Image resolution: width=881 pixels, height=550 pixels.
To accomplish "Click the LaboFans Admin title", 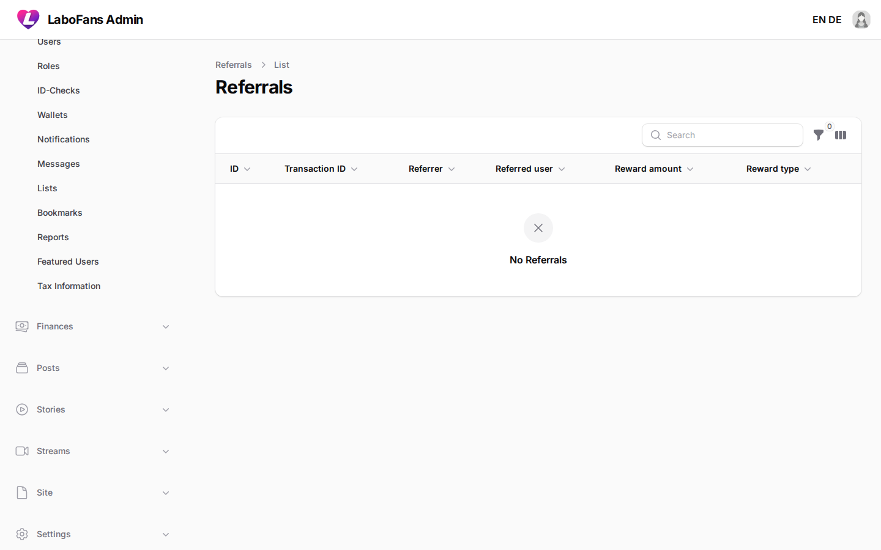I will 95,20.
